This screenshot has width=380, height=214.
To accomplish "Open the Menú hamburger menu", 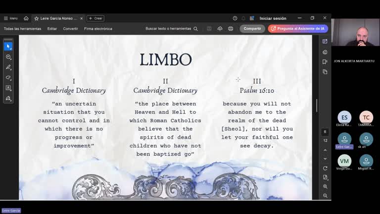I will 11,18.
